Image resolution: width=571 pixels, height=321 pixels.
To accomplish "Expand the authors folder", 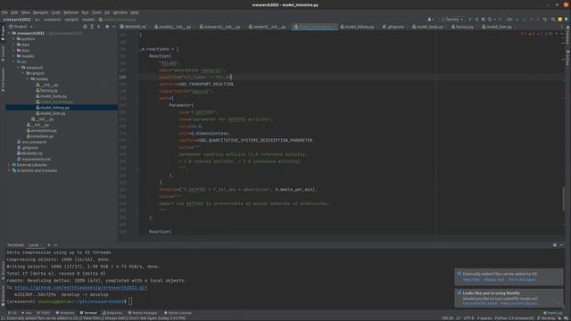I will point(14,39).
